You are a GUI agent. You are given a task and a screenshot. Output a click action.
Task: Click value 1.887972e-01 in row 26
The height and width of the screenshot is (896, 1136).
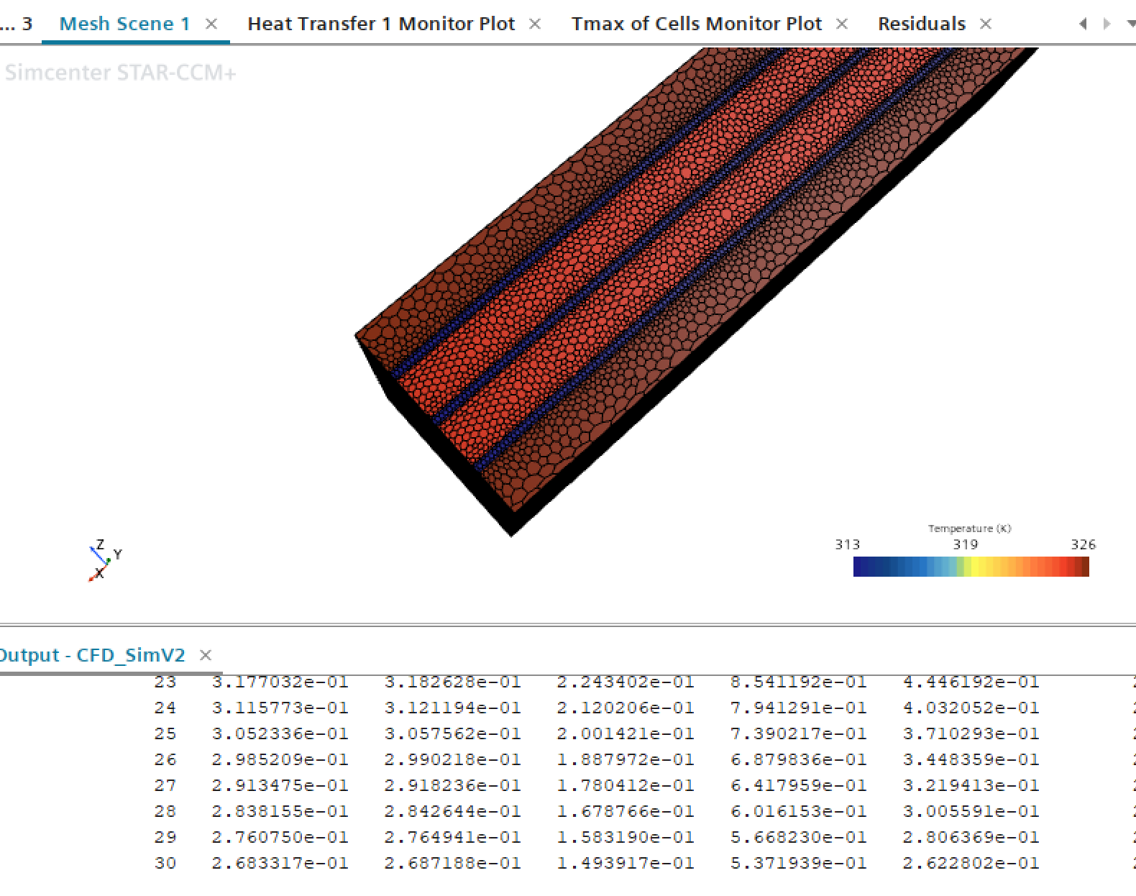[626, 759]
